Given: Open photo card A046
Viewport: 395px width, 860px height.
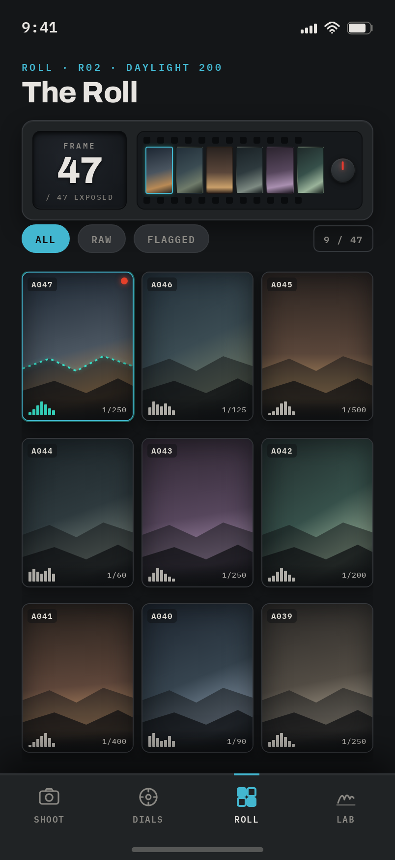Looking at the screenshot, I should pos(197,346).
